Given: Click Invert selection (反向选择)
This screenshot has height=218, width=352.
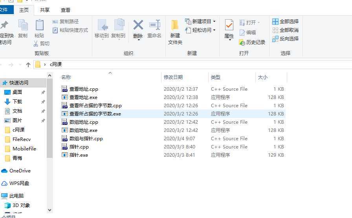Looking at the screenshot, I should click(x=286, y=38).
